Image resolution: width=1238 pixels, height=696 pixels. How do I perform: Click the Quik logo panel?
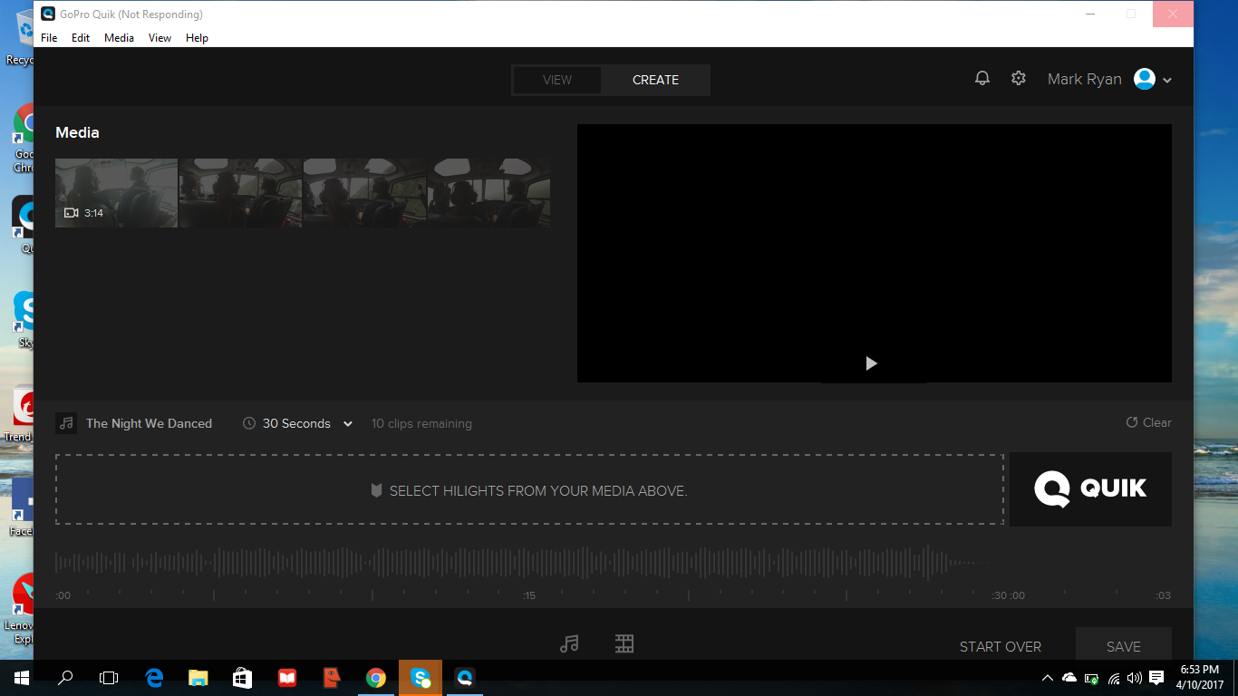(x=1090, y=488)
